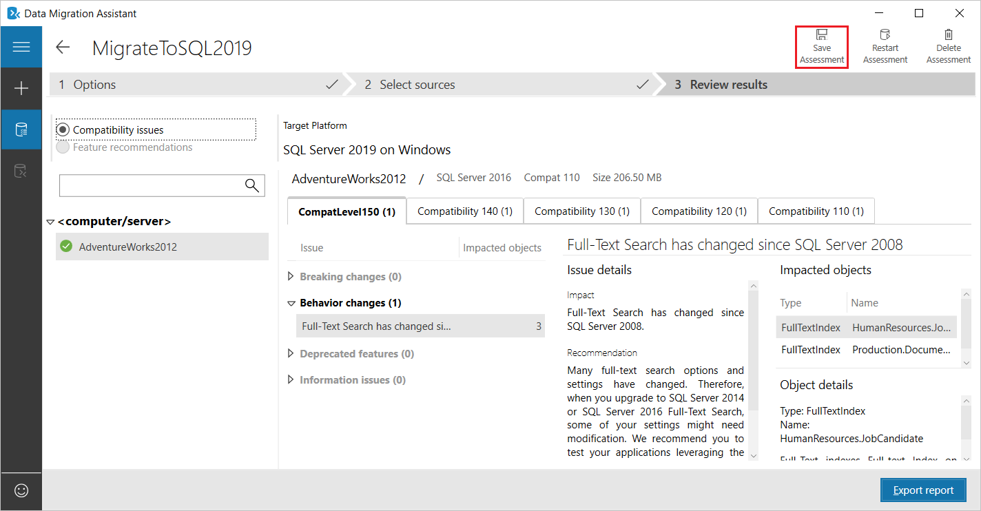Click Save Assessment
The height and width of the screenshot is (511, 981).
pyautogui.click(x=822, y=47)
